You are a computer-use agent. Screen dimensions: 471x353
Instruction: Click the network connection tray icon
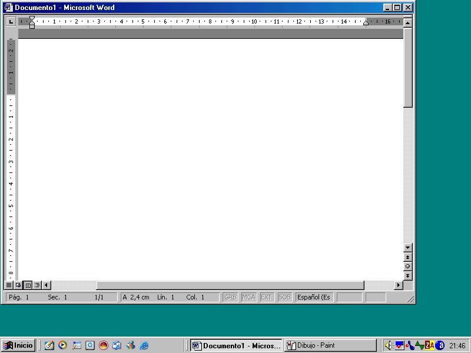point(410,345)
